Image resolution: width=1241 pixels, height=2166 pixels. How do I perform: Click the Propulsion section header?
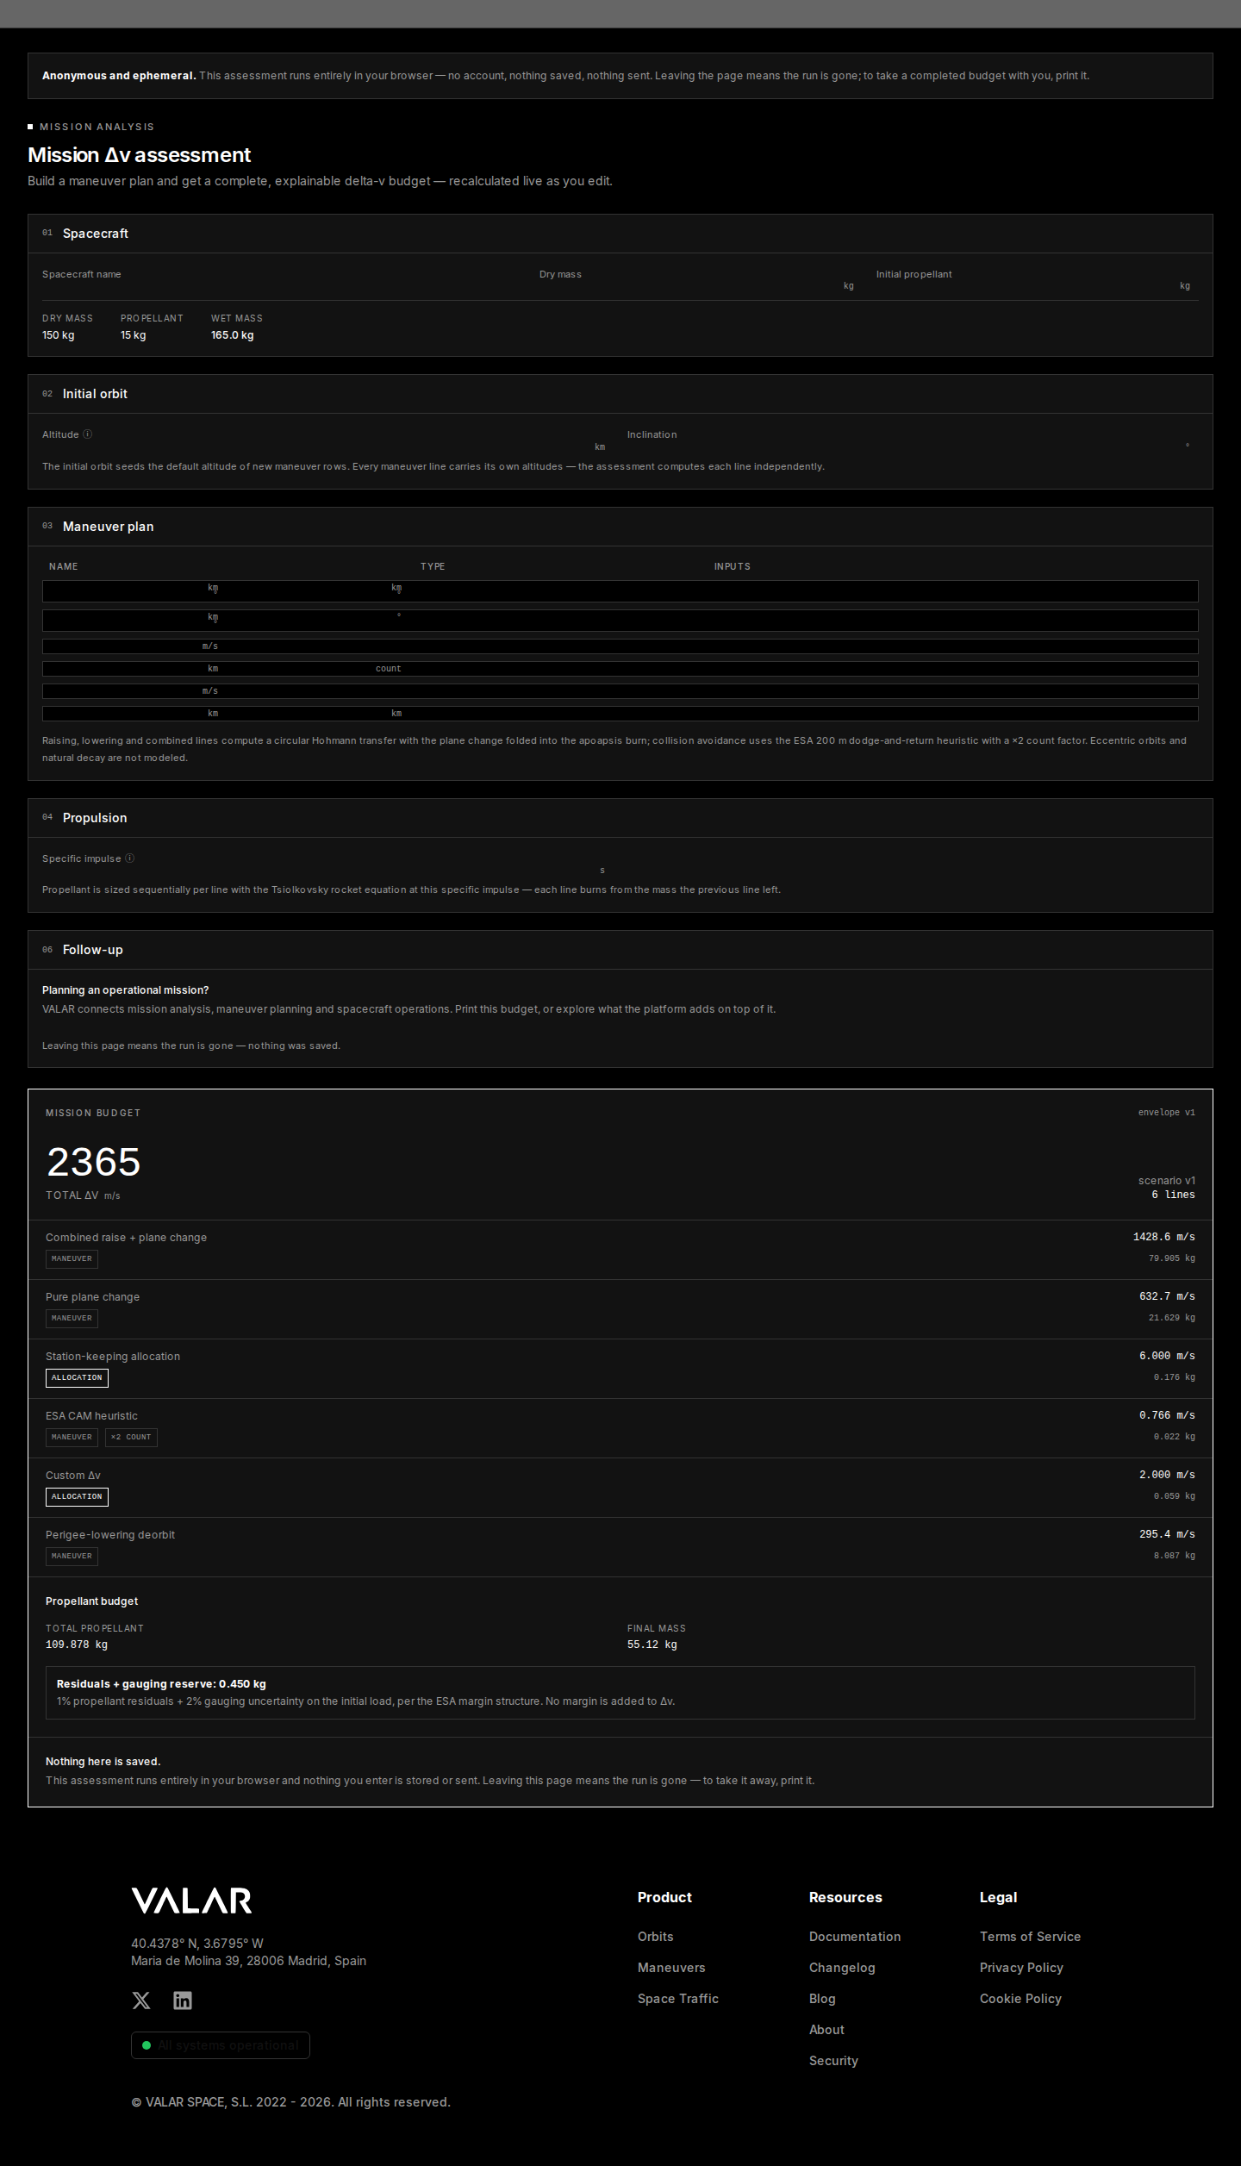click(620, 818)
